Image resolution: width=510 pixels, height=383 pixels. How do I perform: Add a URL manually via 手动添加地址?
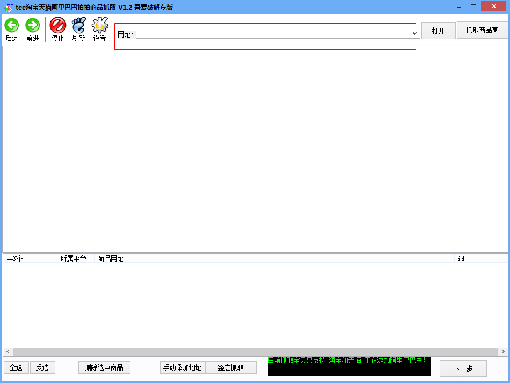coord(182,367)
